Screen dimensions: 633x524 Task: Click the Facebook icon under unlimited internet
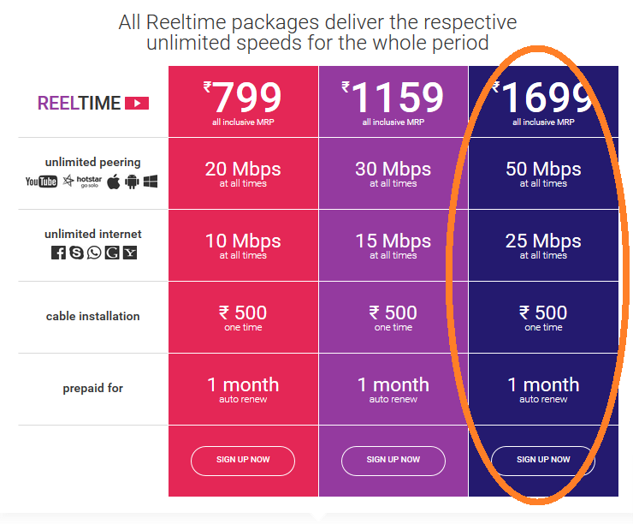58,253
